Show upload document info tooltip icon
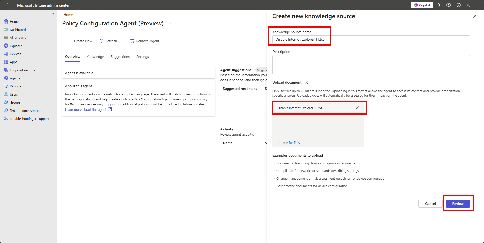Image resolution: width=484 pixels, height=243 pixels. [x=306, y=82]
